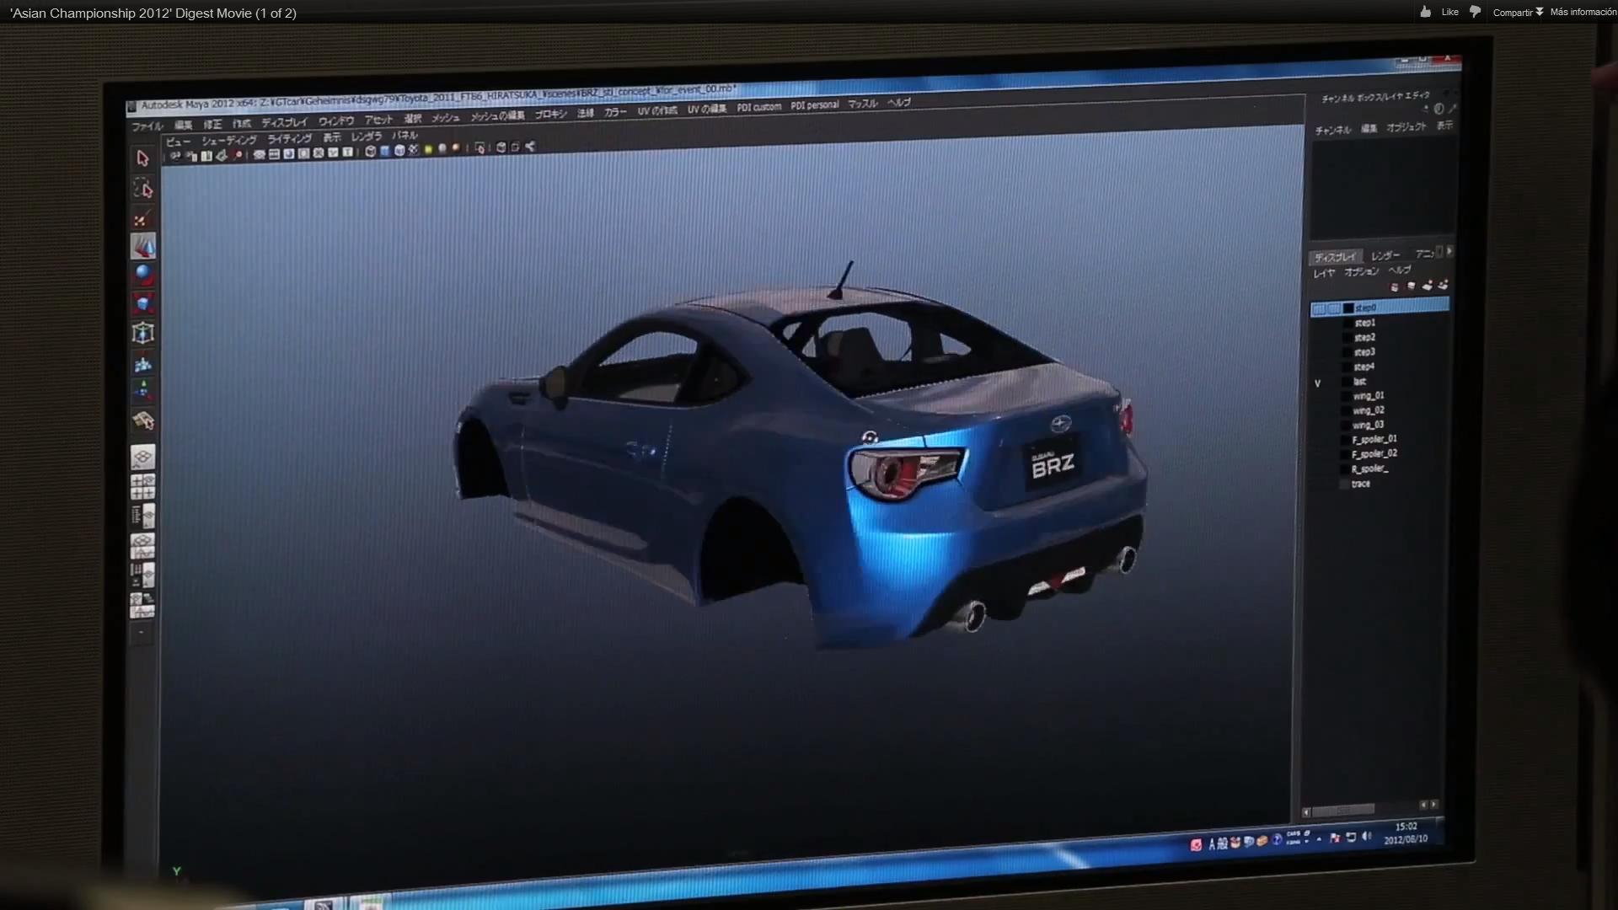Select the wing_03 layer

coord(1369,425)
